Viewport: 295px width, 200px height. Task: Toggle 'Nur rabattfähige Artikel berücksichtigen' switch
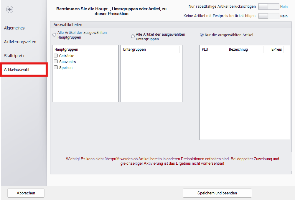point(268,6)
